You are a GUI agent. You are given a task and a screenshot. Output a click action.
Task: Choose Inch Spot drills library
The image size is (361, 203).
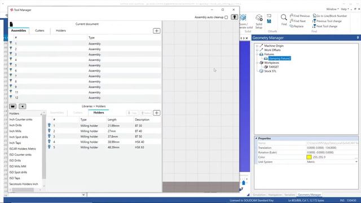click(x=19, y=137)
